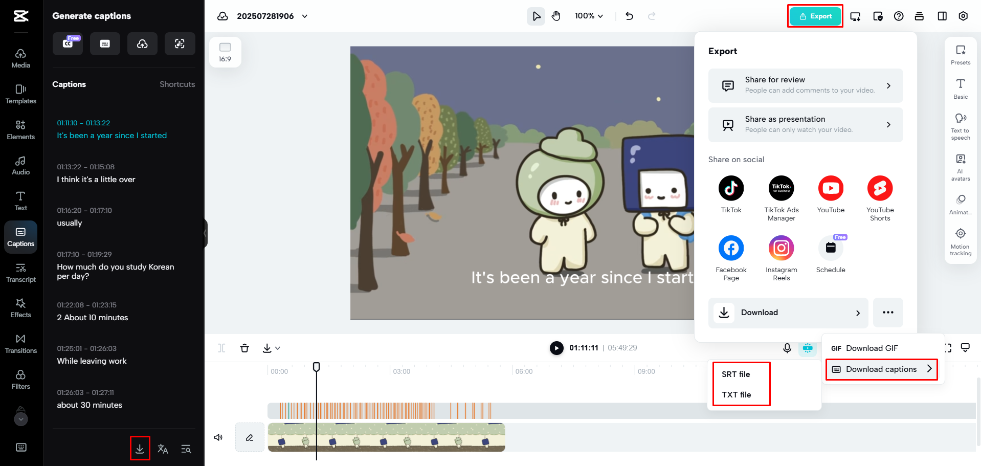This screenshot has height=466, width=981.
Task: Open the Download captions submenu
Action: pyautogui.click(x=882, y=369)
